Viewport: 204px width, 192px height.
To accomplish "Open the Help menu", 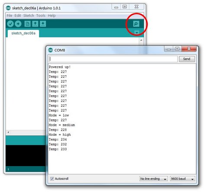I will point(52,16).
